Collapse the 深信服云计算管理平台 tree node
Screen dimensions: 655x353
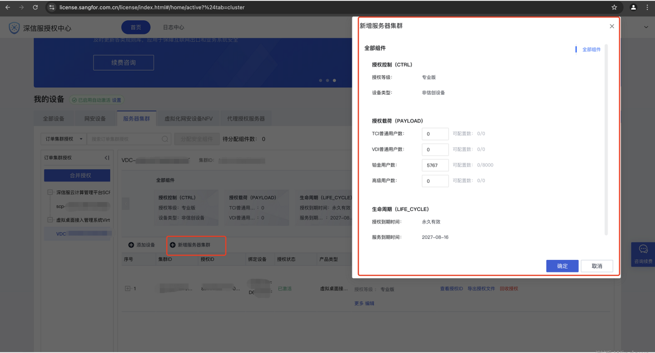(x=50, y=193)
